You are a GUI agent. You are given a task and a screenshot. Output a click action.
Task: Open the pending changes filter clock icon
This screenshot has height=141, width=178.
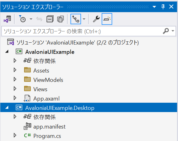22,19
